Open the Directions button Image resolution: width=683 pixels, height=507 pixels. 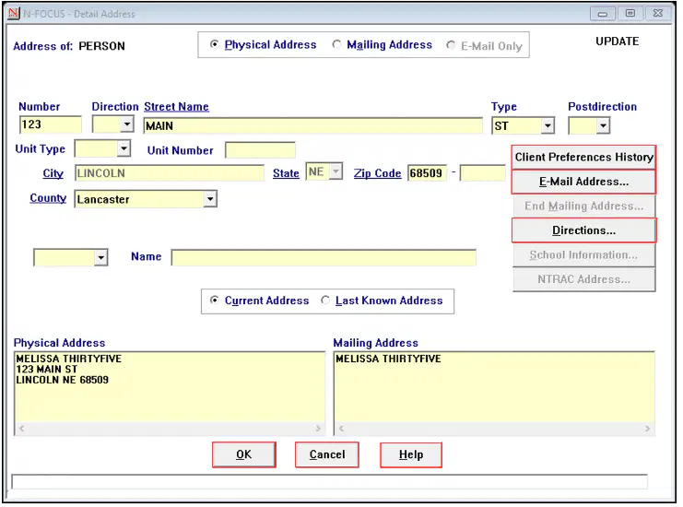[583, 230]
